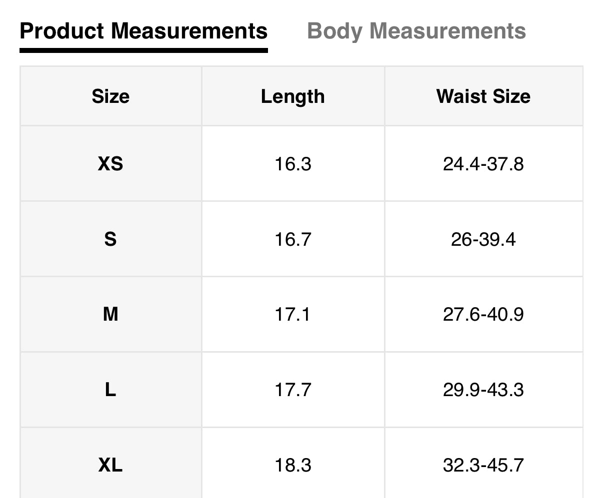Image resolution: width=603 pixels, height=498 pixels.
Task: Click the 29.9-43.3 waist size cell
Action: coord(483,390)
